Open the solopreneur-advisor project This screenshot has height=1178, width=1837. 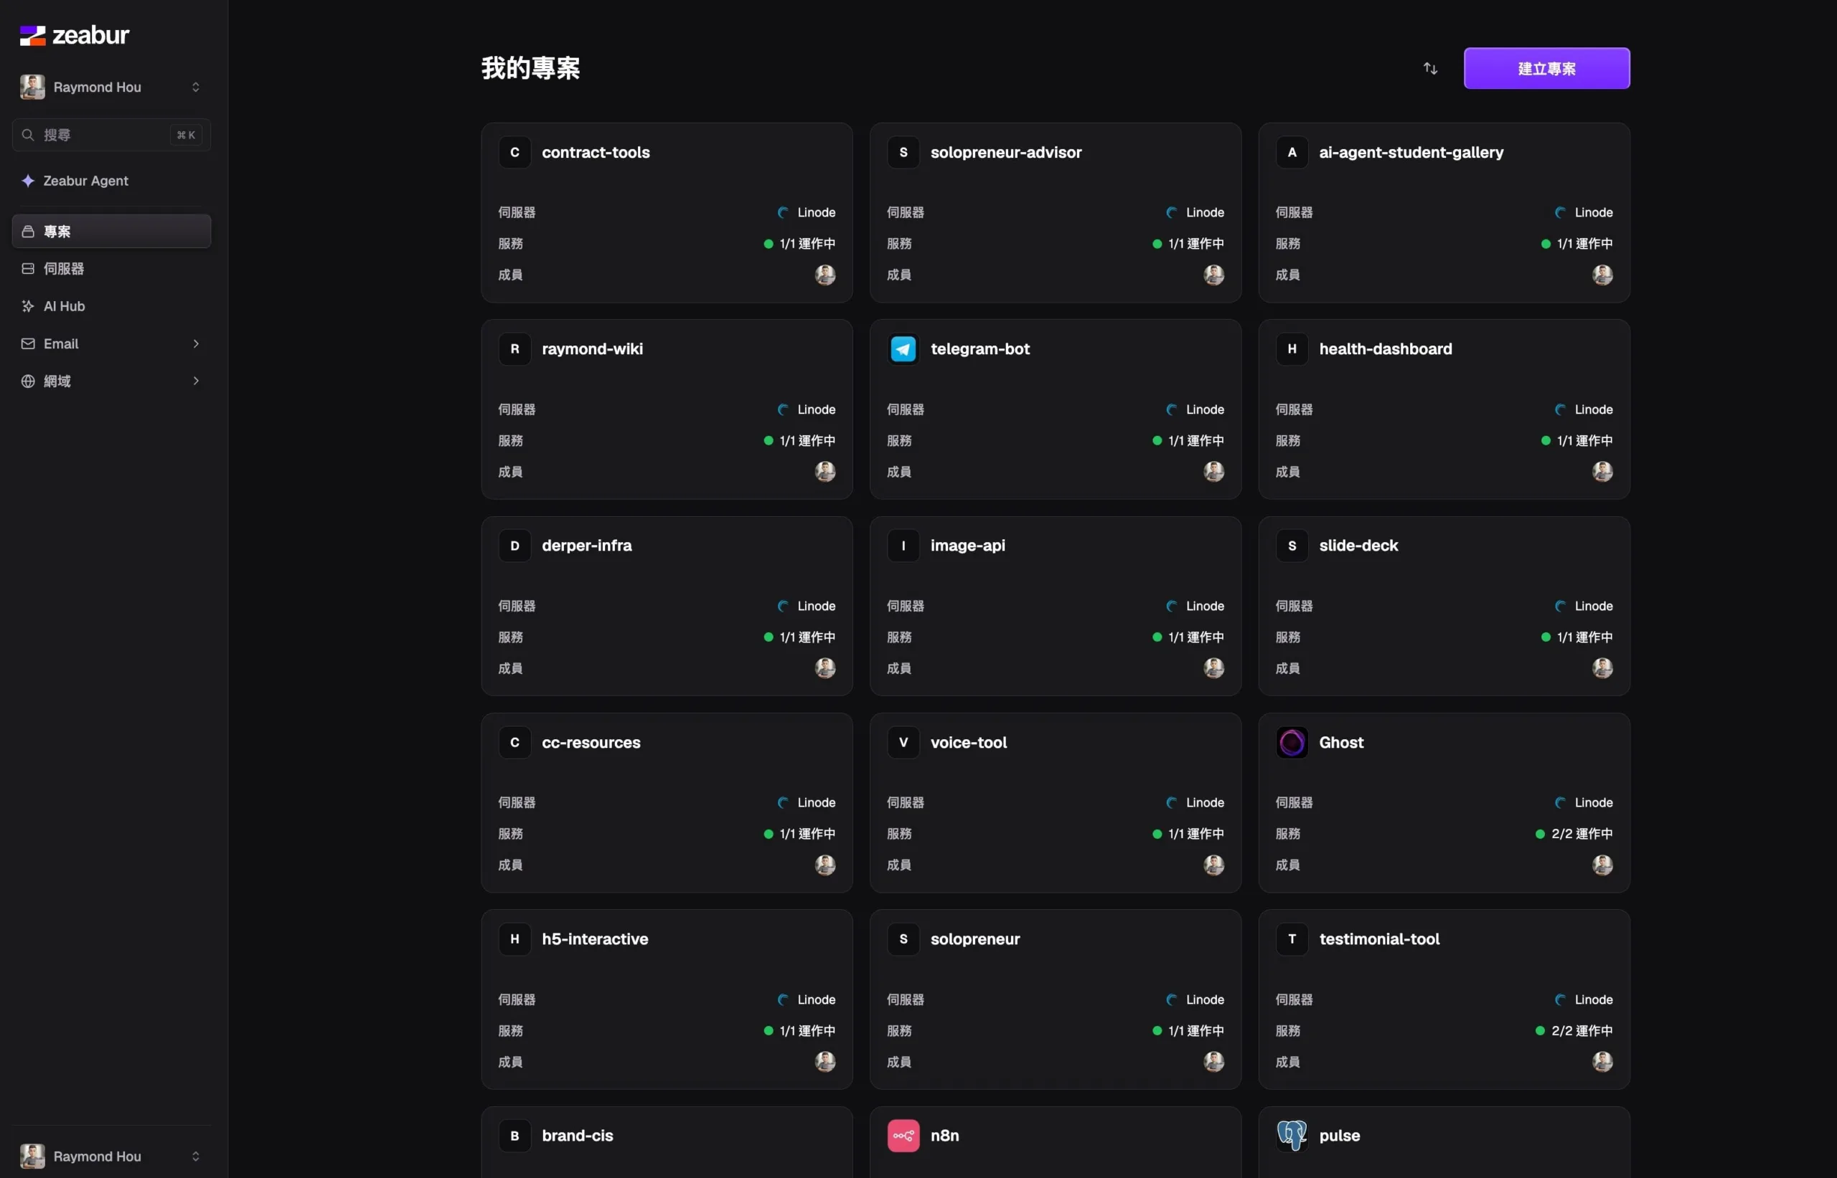[1055, 213]
